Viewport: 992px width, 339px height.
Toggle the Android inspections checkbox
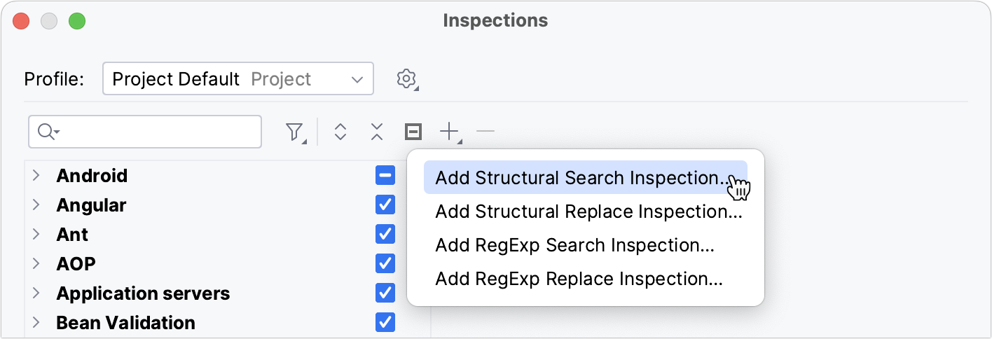(385, 176)
